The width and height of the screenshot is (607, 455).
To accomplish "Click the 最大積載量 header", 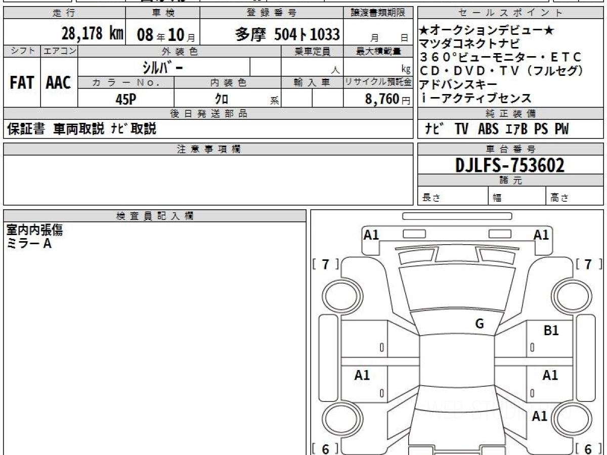I will [x=378, y=51].
